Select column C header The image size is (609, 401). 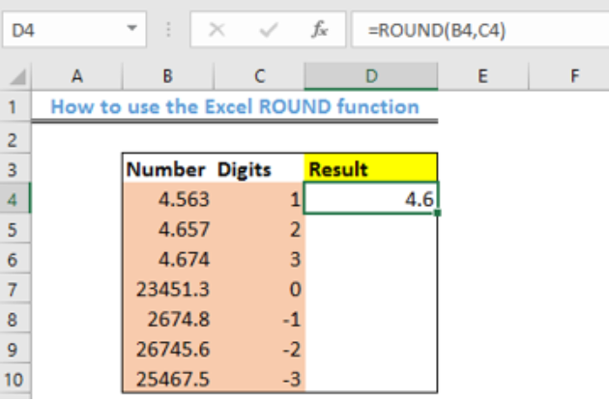tap(259, 76)
